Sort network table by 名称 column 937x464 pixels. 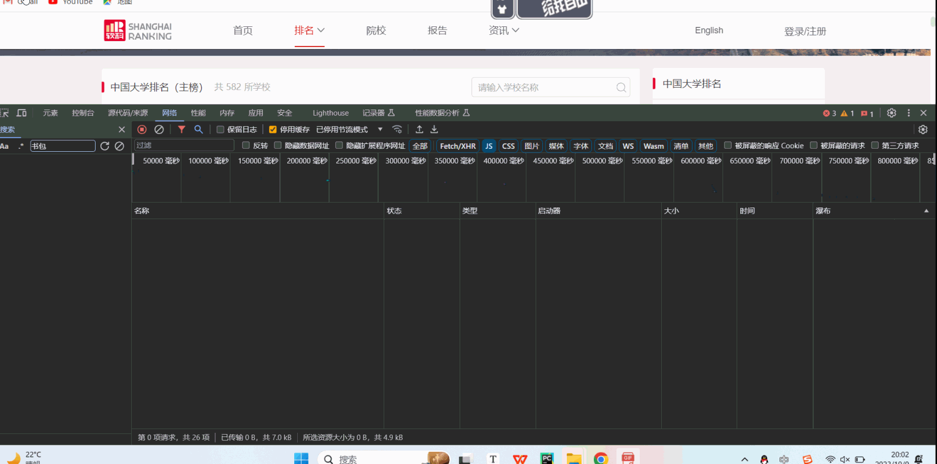coord(257,211)
